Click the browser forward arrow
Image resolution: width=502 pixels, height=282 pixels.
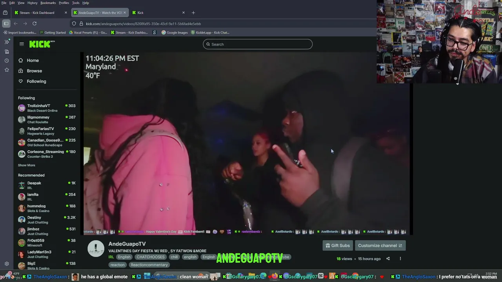click(25, 23)
